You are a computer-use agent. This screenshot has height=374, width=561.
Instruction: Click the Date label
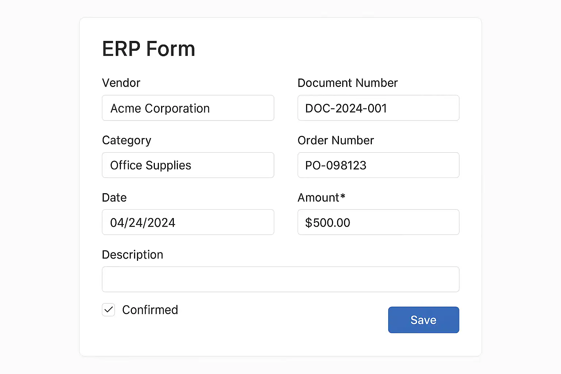coord(114,198)
